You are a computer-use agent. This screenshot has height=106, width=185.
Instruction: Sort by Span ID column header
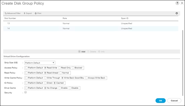(125, 18)
